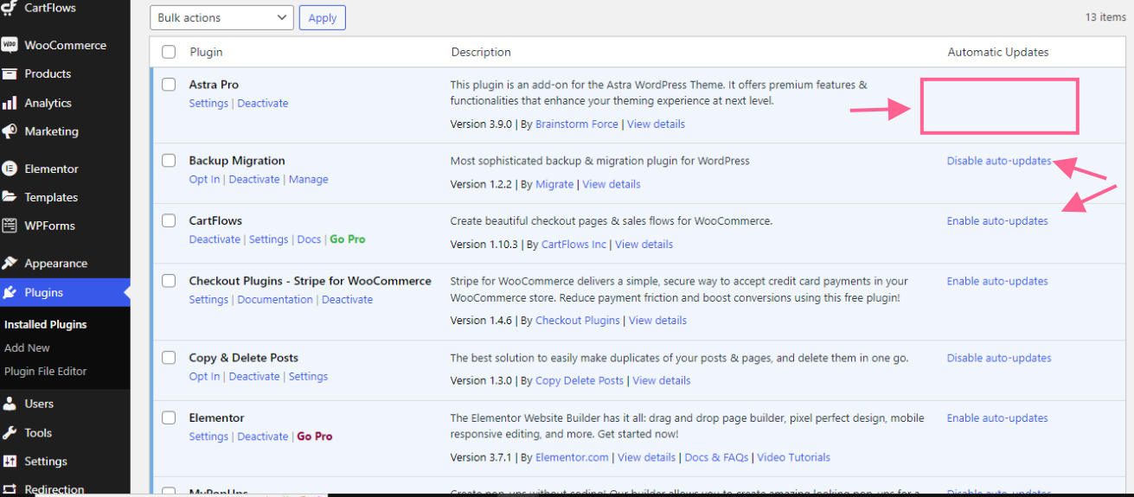The width and height of the screenshot is (1134, 497).
Task: Open Plugin File Editor in sidebar
Action: pos(45,371)
